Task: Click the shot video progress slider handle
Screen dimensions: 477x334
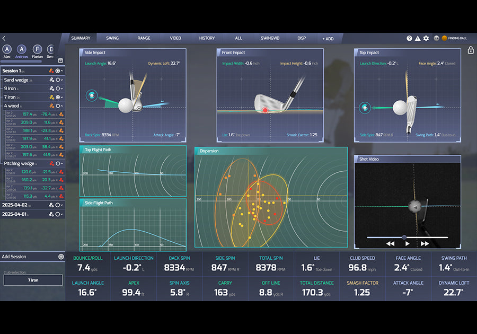Action: click(404, 238)
